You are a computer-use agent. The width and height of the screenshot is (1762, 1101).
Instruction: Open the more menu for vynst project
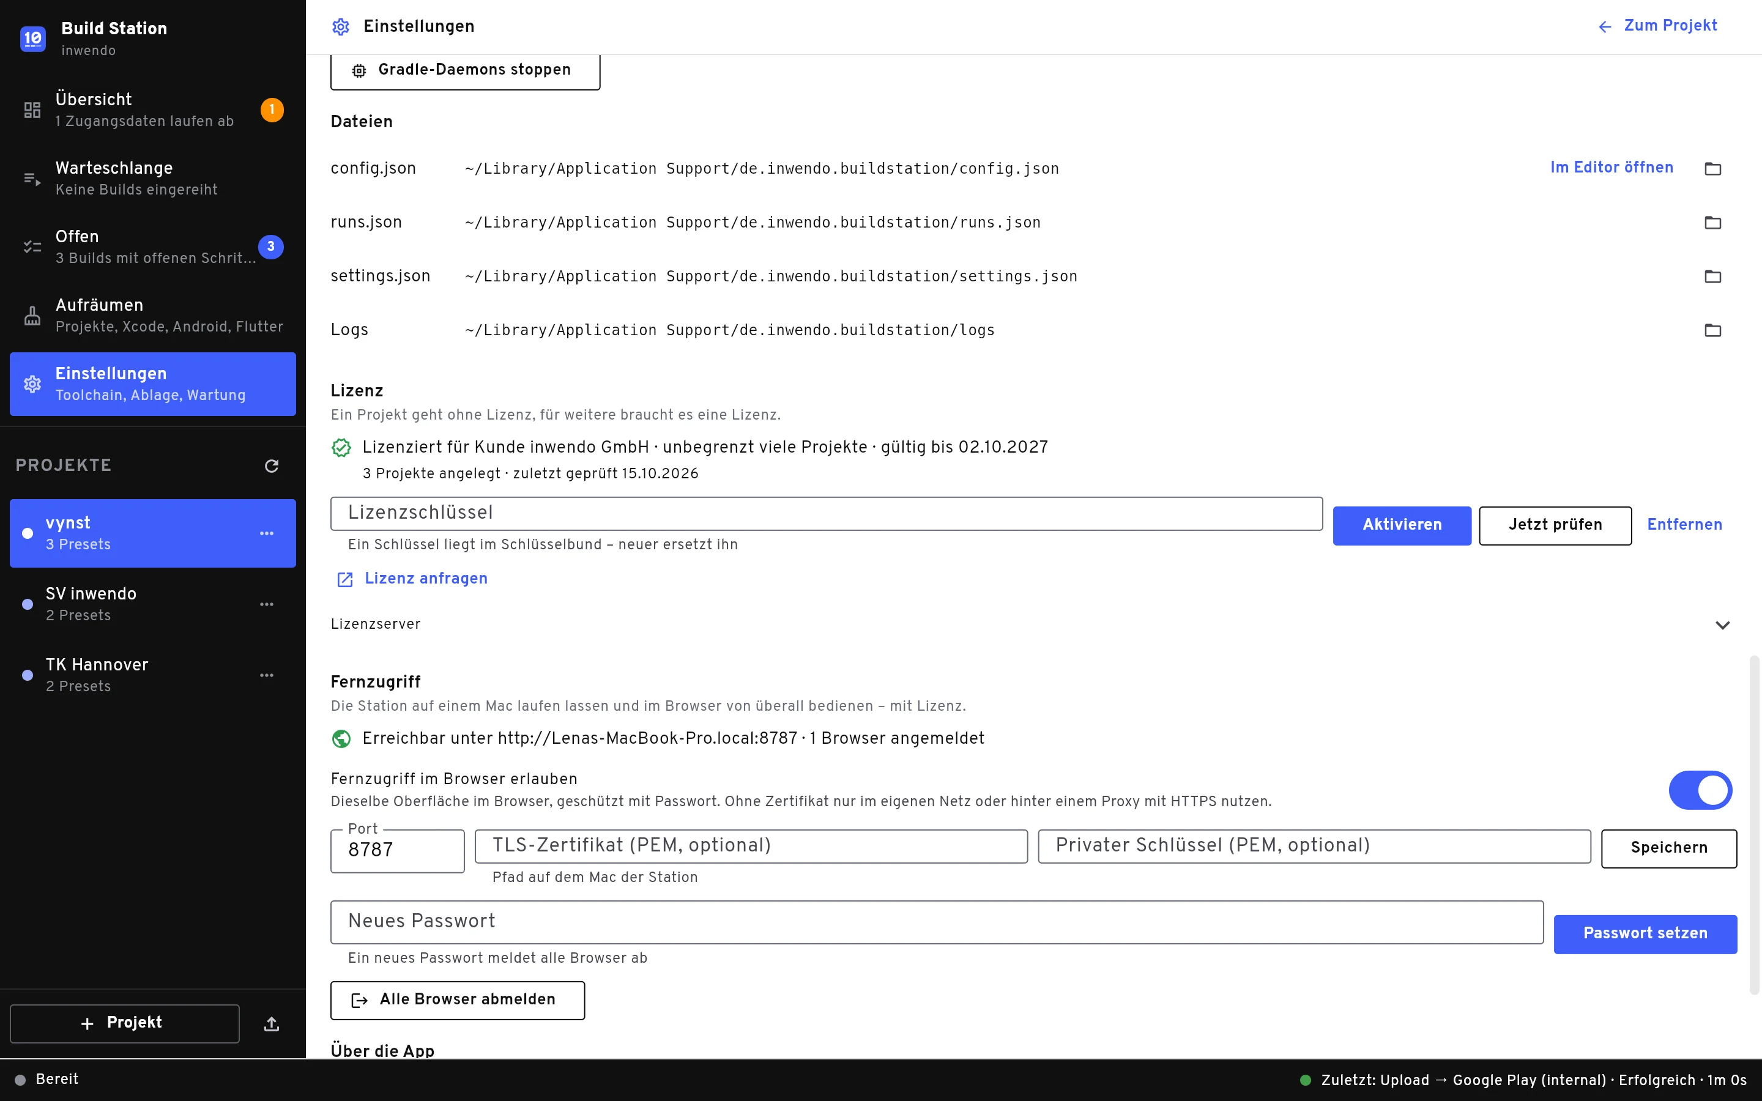[x=267, y=533]
